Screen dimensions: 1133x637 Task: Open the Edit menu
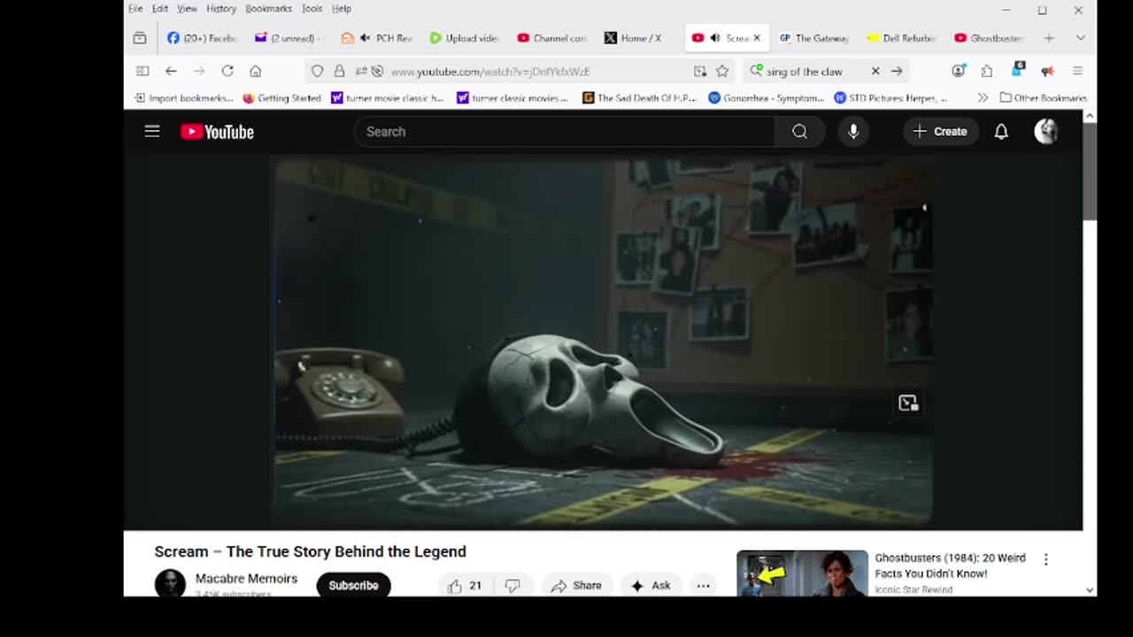(x=160, y=9)
